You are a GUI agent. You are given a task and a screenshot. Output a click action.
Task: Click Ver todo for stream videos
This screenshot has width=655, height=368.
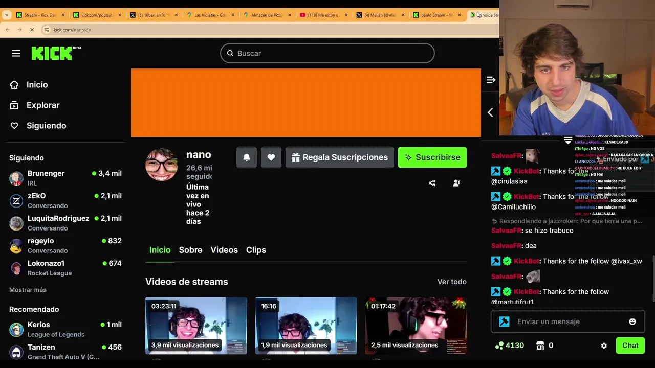coord(452,282)
